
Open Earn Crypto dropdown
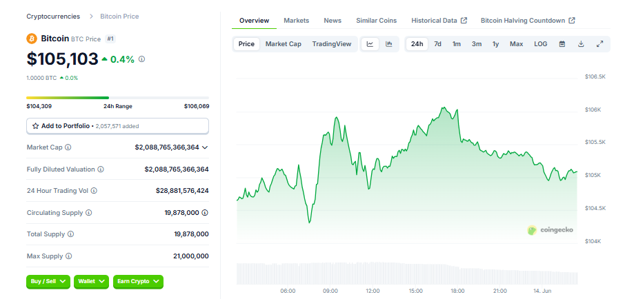pos(138,281)
